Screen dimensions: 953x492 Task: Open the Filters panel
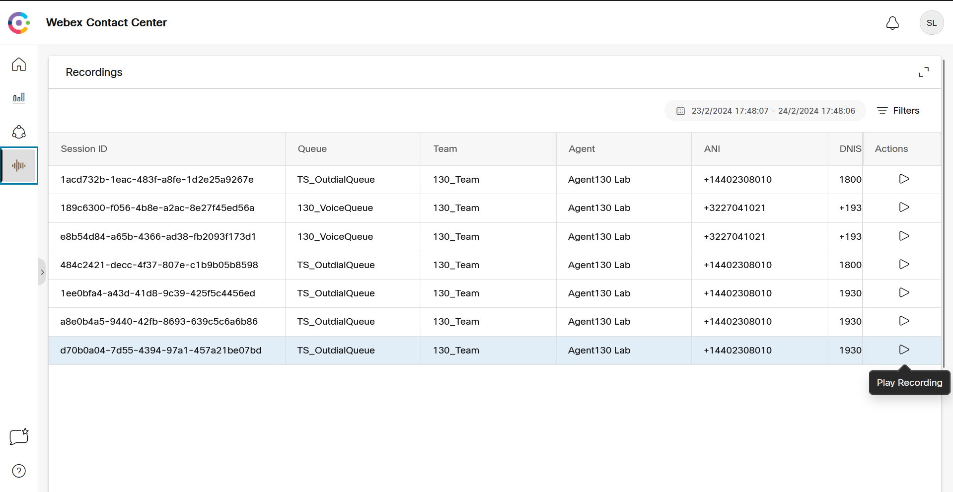click(x=898, y=111)
